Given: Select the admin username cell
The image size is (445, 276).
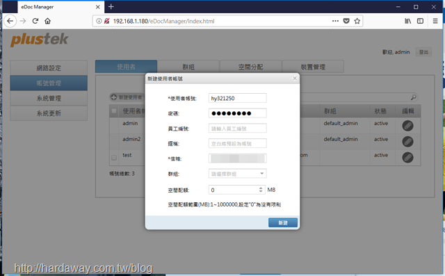Looking at the screenshot, I should click(130, 123).
